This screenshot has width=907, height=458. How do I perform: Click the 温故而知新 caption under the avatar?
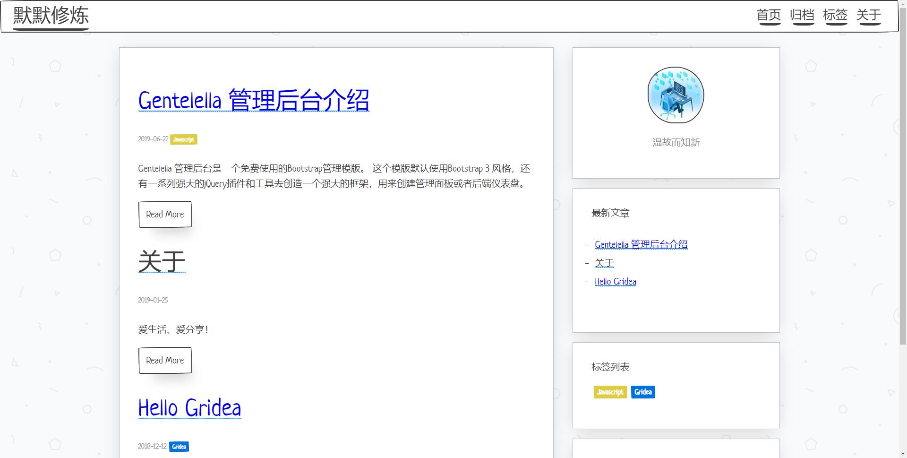pos(675,142)
